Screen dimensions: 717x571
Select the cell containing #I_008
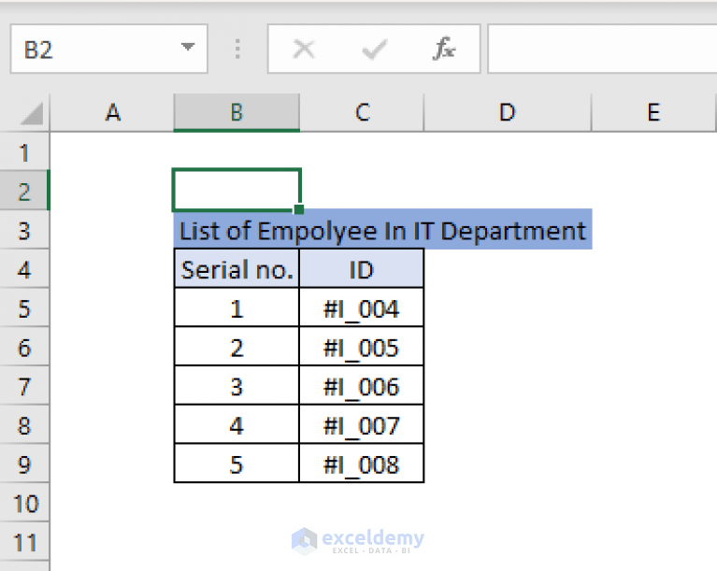362,464
